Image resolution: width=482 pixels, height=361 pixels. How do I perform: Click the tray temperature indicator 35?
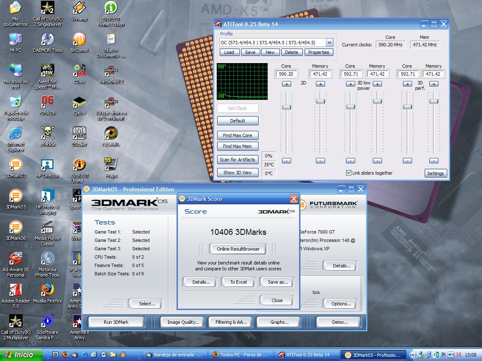pyautogui.click(x=459, y=355)
